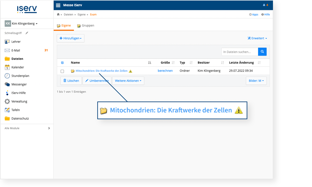
Task: Click the warning icon beside the Mitochondrien folder
Action: click(131, 71)
